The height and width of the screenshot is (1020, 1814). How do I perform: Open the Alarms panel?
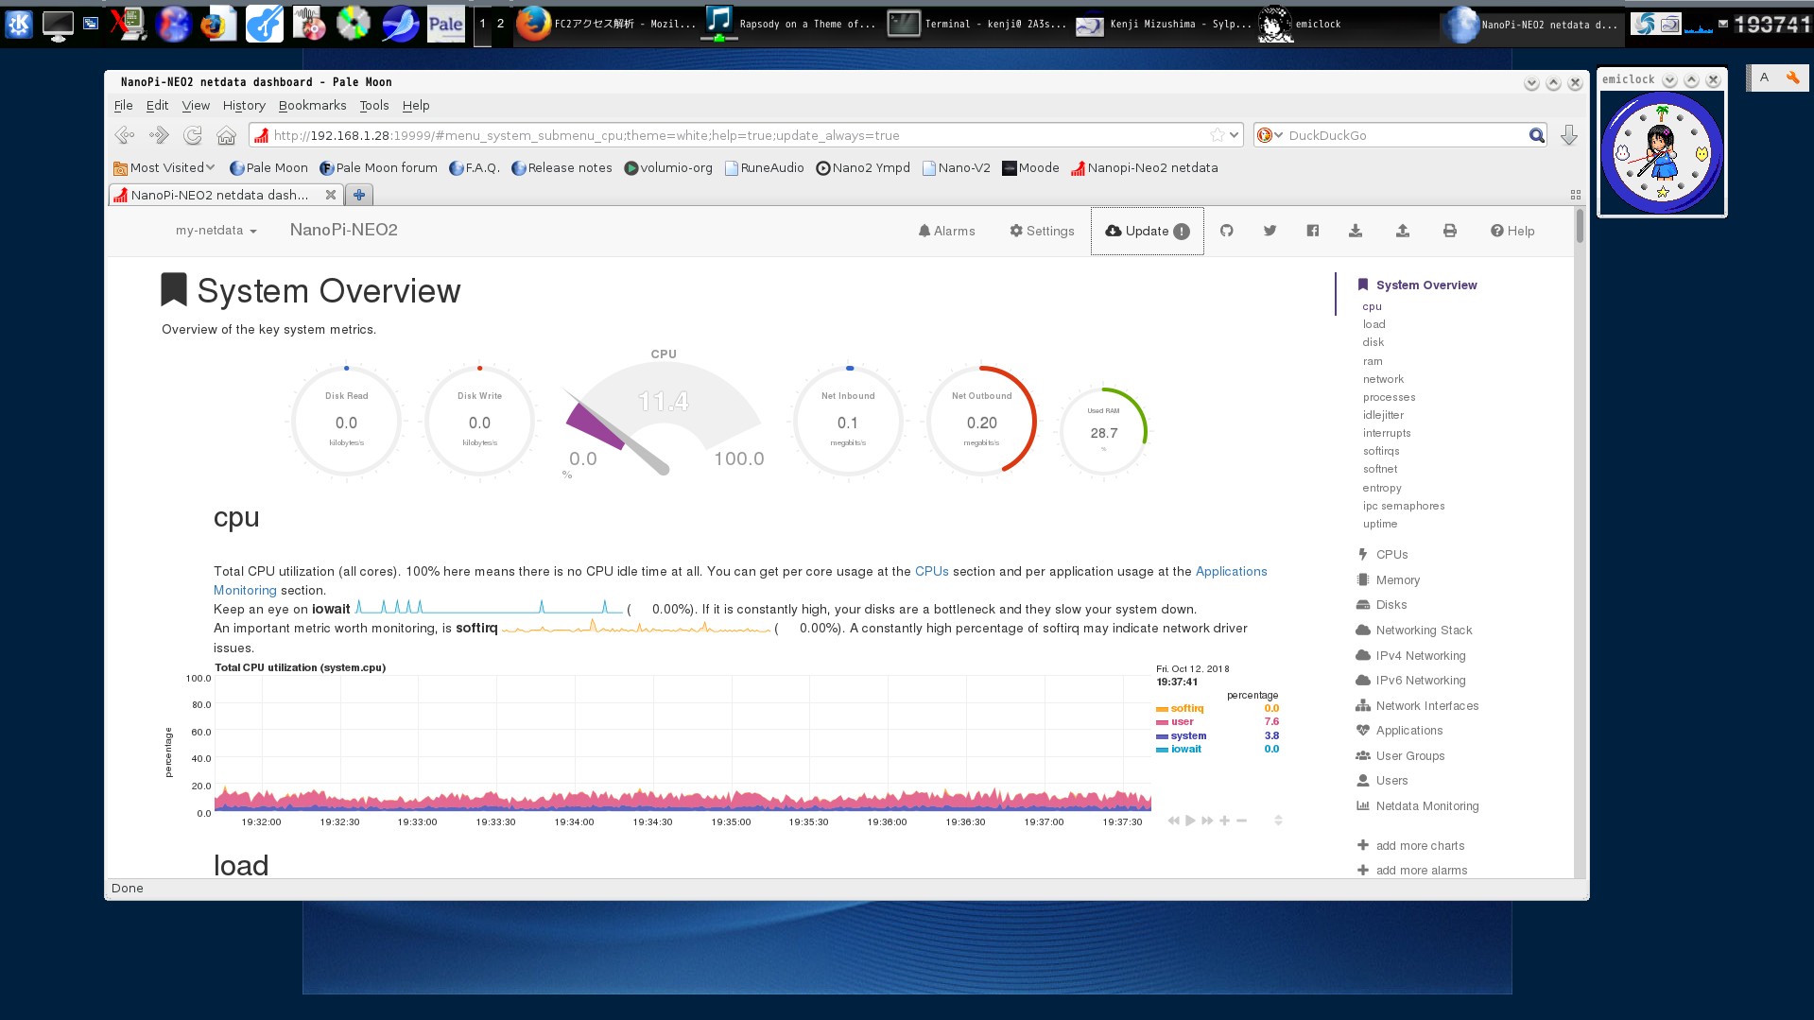point(945,230)
